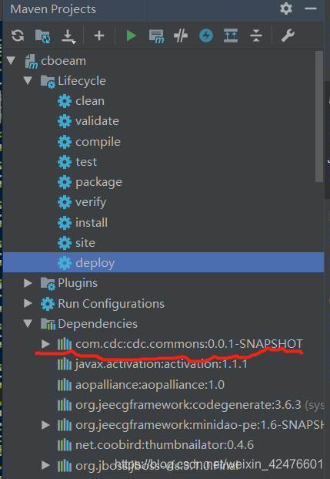Click the Reimport All Maven Projects icon
Screen dimensions: 330x479
coord(18,35)
